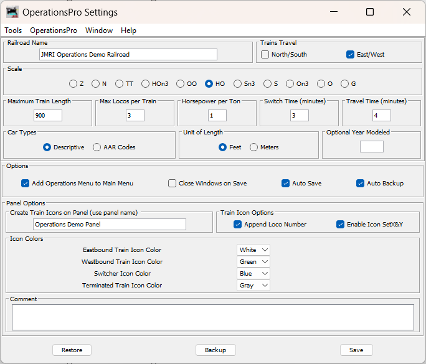The image size is (426, 364).
Task: Open the Tools menu
Action: (x=13, y=30)
